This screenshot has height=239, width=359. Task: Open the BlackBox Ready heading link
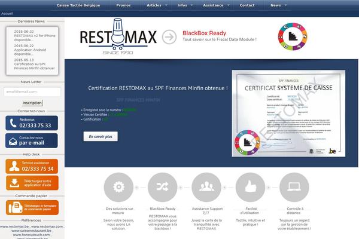click(204, 33)
